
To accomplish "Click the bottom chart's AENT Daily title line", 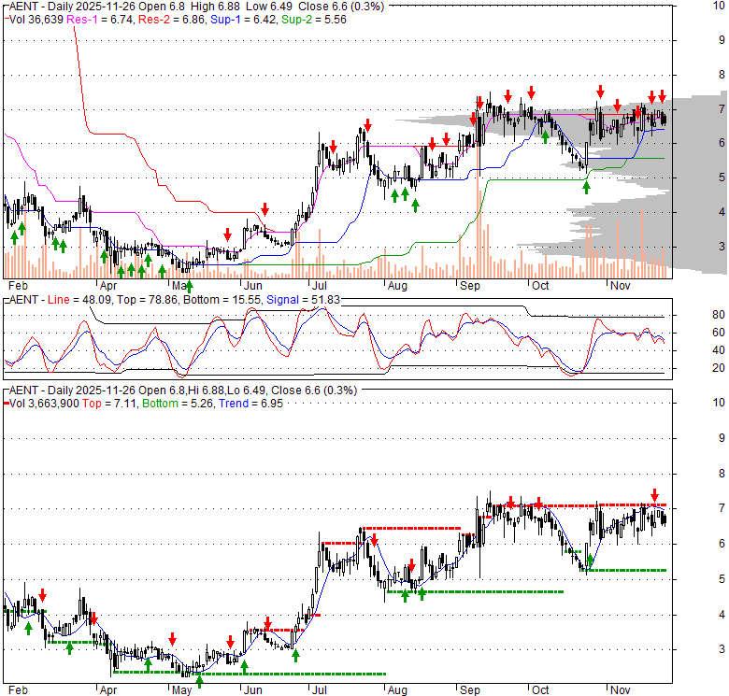I will (183, 391).
